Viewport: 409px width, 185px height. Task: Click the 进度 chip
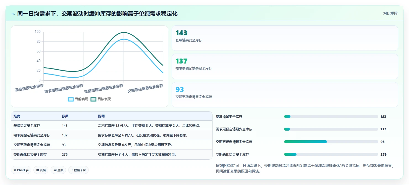(x=58, y=170)
